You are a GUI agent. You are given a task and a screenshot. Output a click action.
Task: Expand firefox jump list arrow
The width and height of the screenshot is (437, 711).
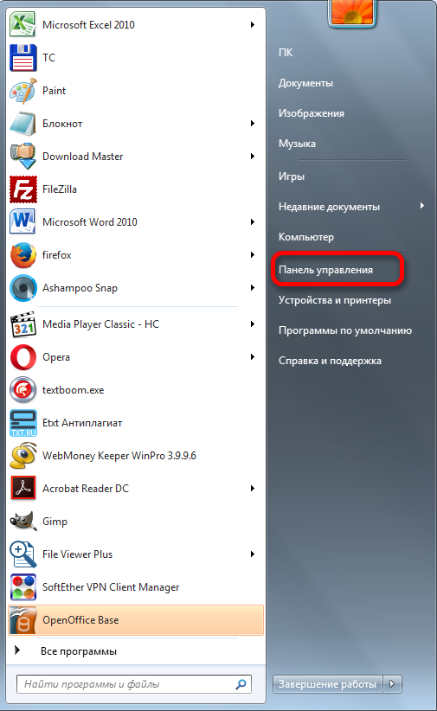coord(253,255)
